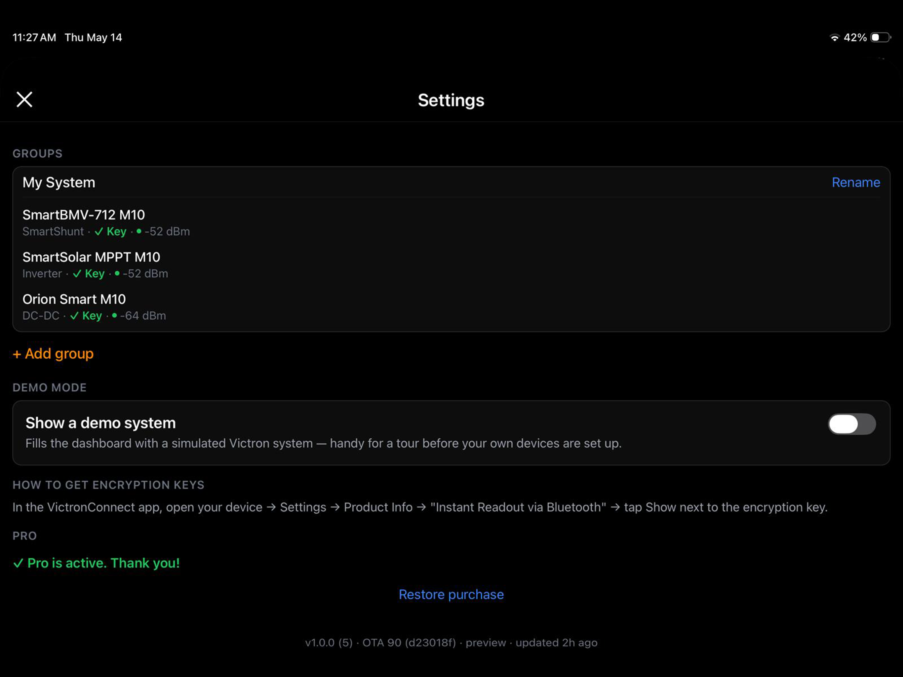
Task: Tap the version text v1.0.0 (5) footer
Action: click(x=451, y=642)
